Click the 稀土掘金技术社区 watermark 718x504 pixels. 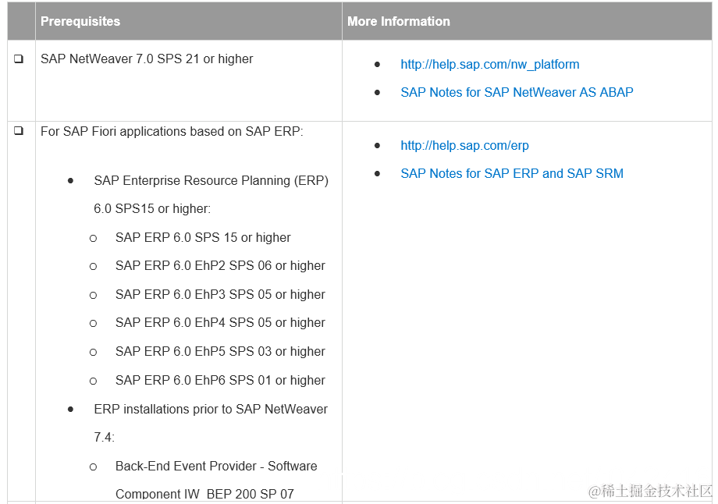click(x=650, y=491)
